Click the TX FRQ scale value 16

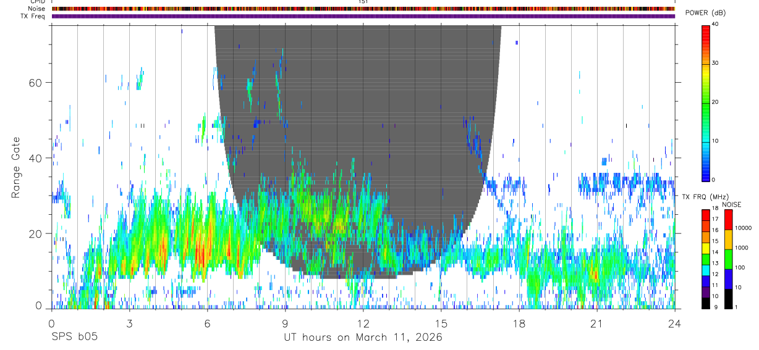pyautogui.click(x=716, y=230)
